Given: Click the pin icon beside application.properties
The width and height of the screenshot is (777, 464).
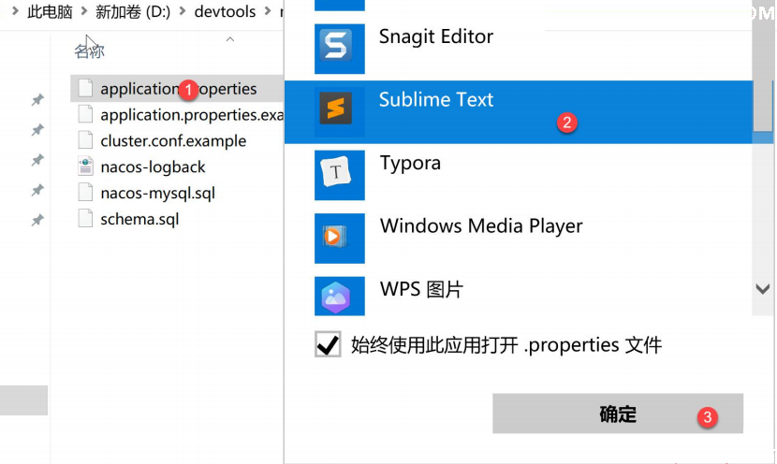Looking at the screenshot, I should click(37, 100).
